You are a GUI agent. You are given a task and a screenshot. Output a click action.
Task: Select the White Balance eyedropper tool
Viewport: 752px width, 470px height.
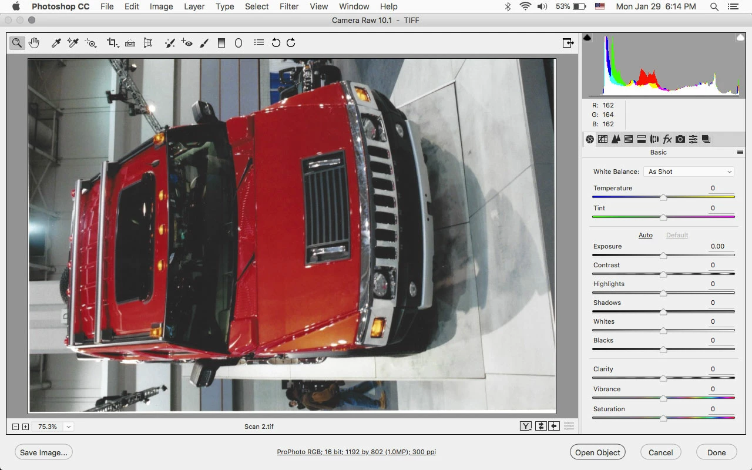tap(56, 43)
